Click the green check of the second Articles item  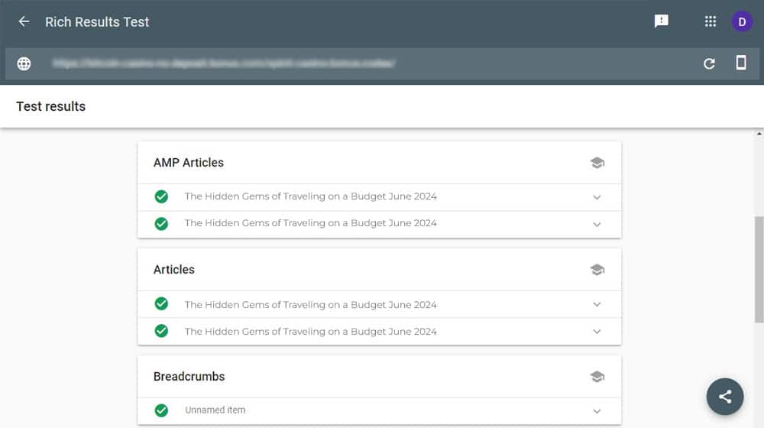point(161,330)
